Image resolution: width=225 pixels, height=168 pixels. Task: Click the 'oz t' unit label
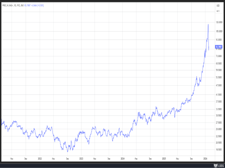pyautogui.click(x=218, y=11)
